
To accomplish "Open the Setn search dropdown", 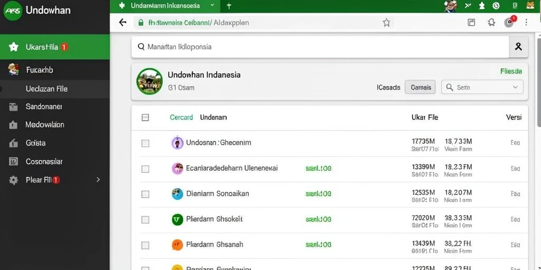I will coord(482,88).
